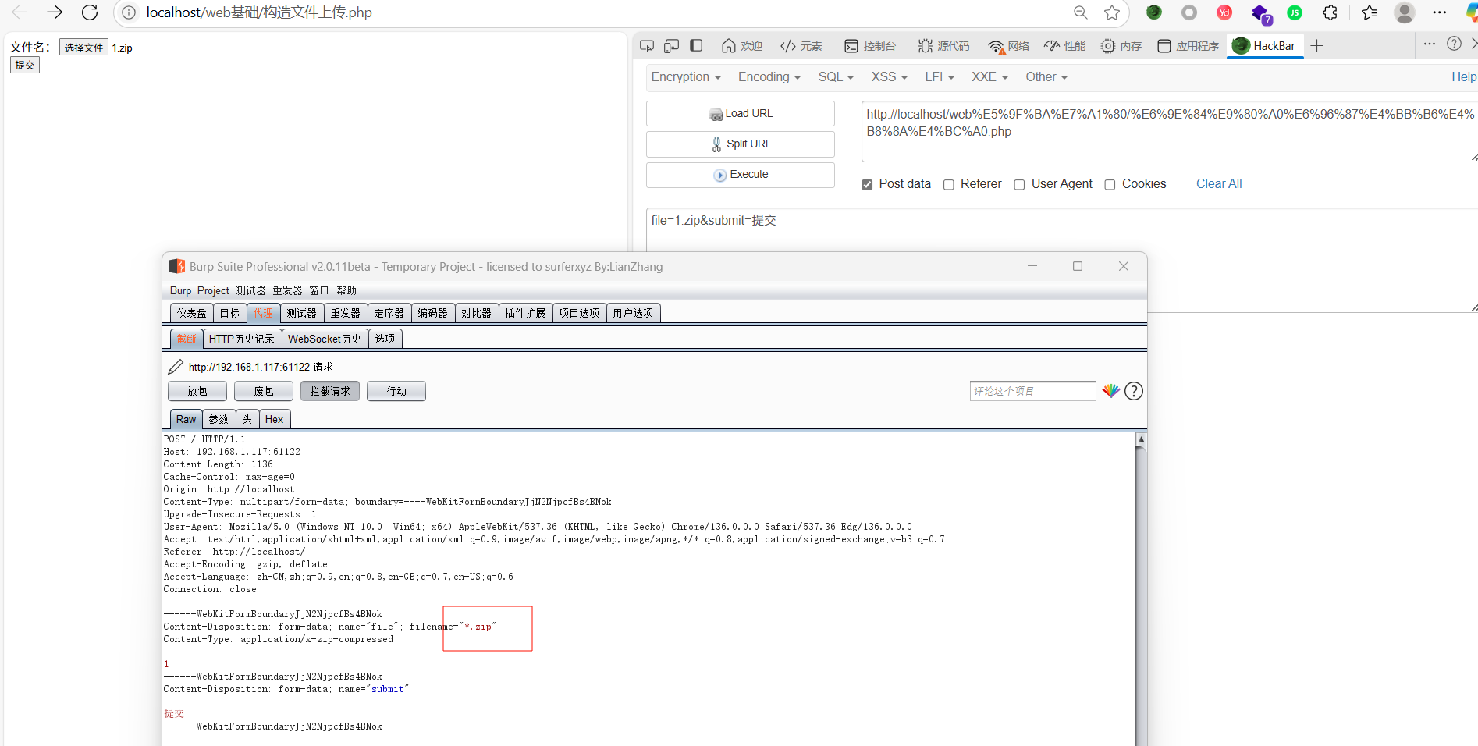Open the DevTools 网络 tab

[x=1008, y=46]
